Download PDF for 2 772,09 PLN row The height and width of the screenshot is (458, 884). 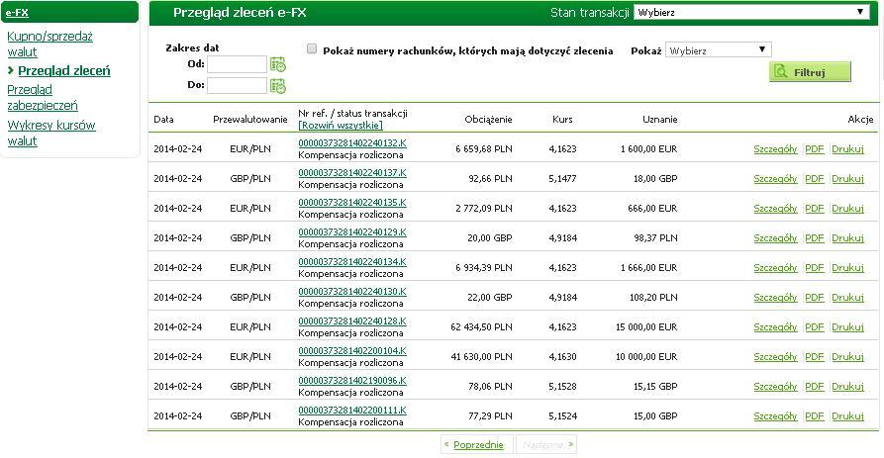814,209
